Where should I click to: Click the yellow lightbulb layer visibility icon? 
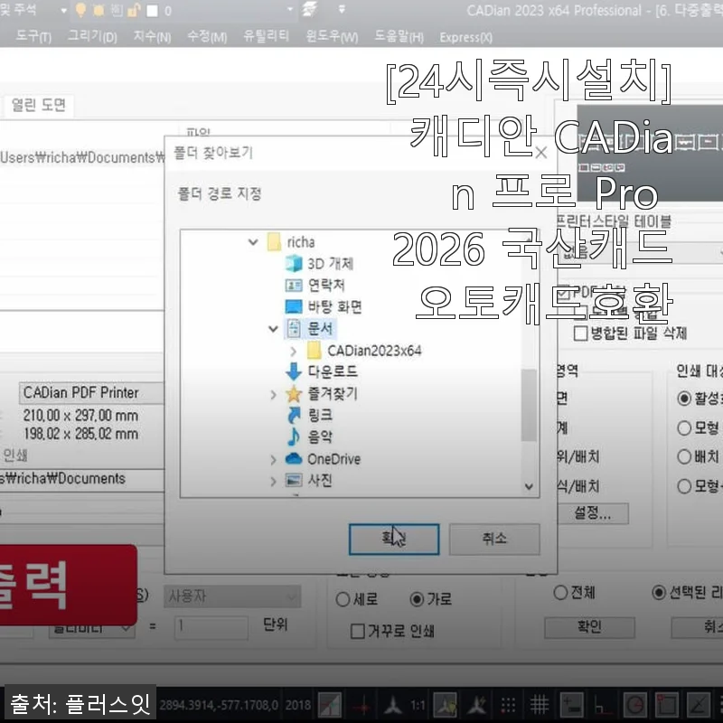[x=80, y=11]
